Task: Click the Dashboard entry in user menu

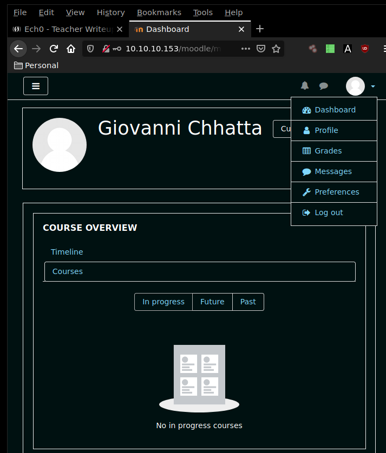Action: click(x=335, y=110)
